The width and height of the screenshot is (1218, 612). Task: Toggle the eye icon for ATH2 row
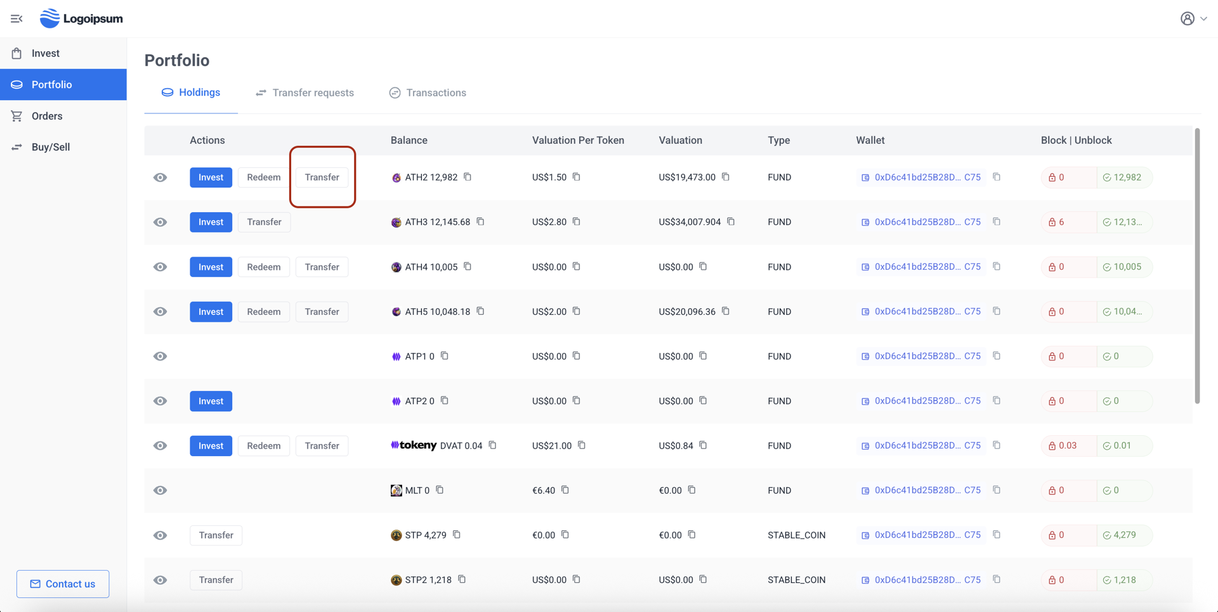coord(160,177)
